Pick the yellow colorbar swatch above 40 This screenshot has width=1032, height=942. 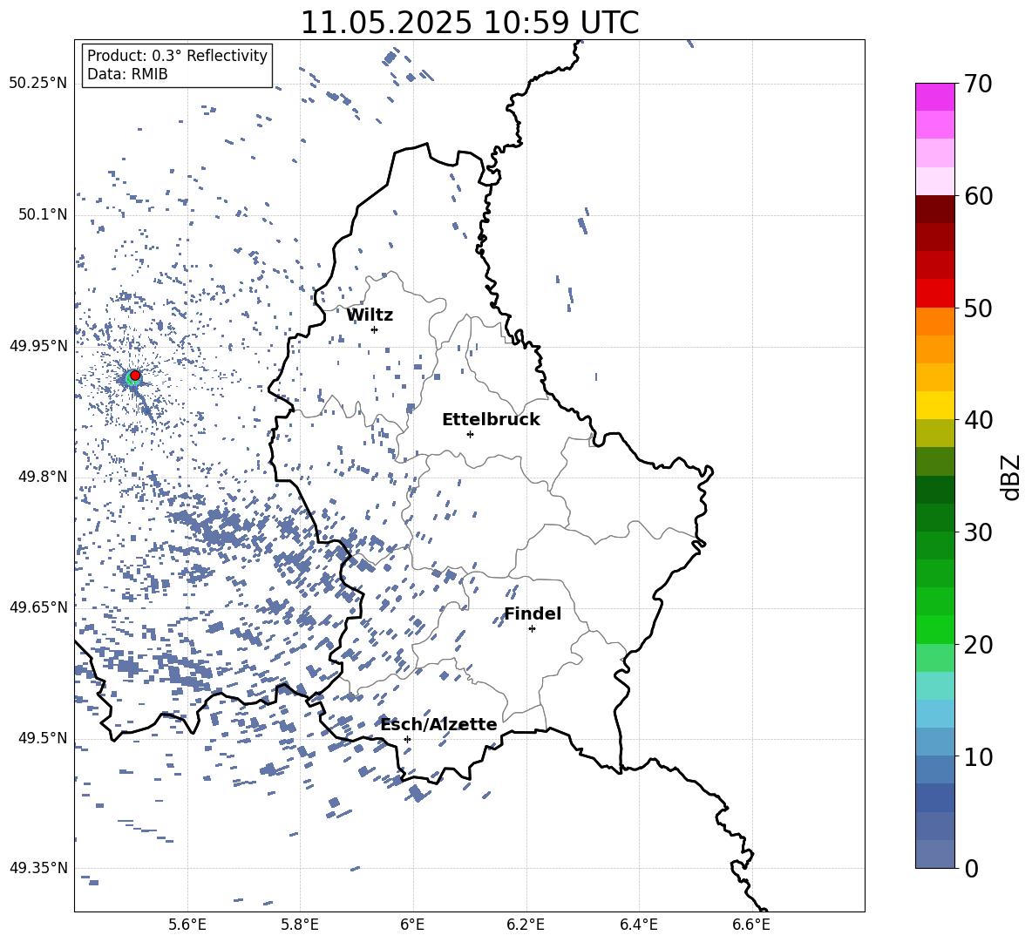934,405
